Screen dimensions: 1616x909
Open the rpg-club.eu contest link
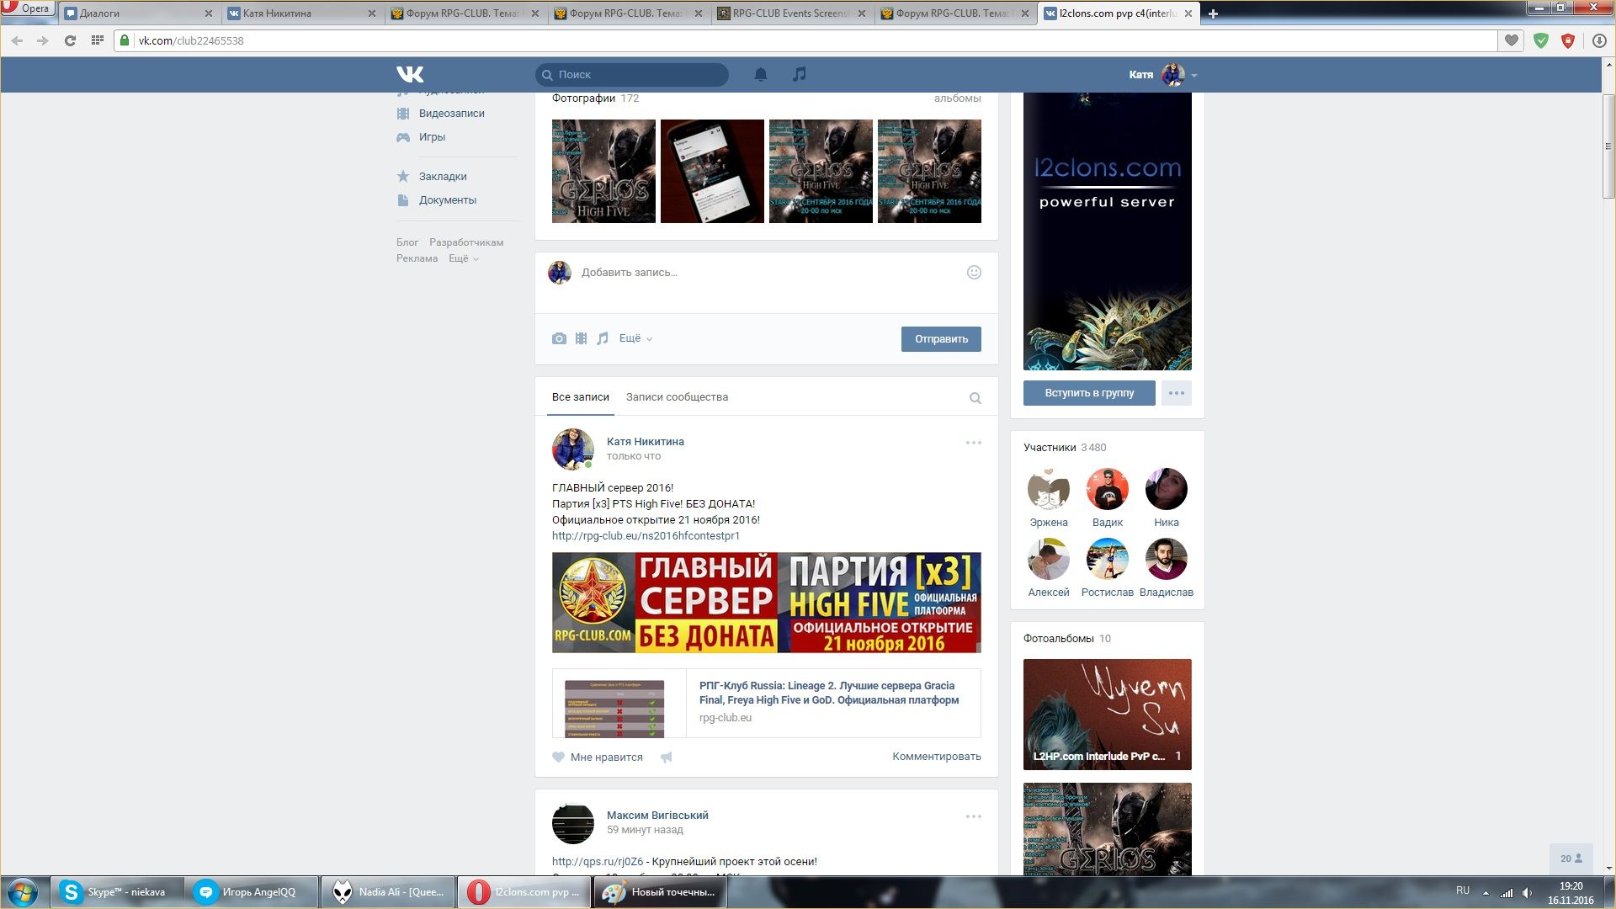[x=646, y=536]
